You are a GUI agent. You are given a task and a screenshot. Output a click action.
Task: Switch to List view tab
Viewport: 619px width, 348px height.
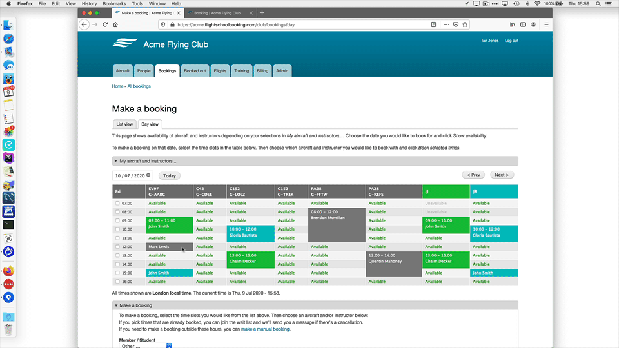[x=124, y=124]
